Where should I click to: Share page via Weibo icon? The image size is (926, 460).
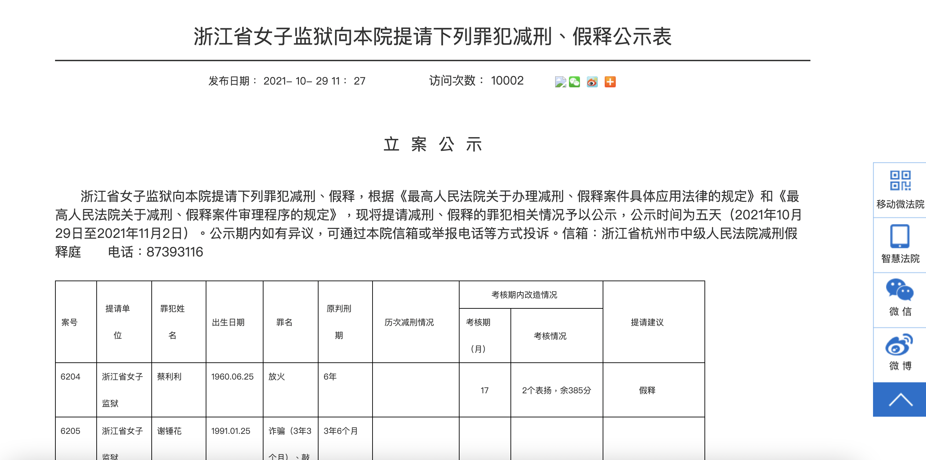(x=592, y=82)
